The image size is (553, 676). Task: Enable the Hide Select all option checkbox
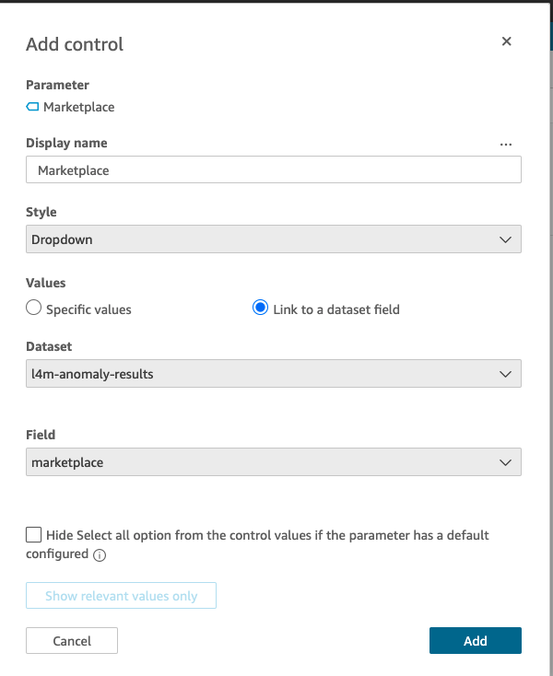pyautogui.click(x=34, y=534)
